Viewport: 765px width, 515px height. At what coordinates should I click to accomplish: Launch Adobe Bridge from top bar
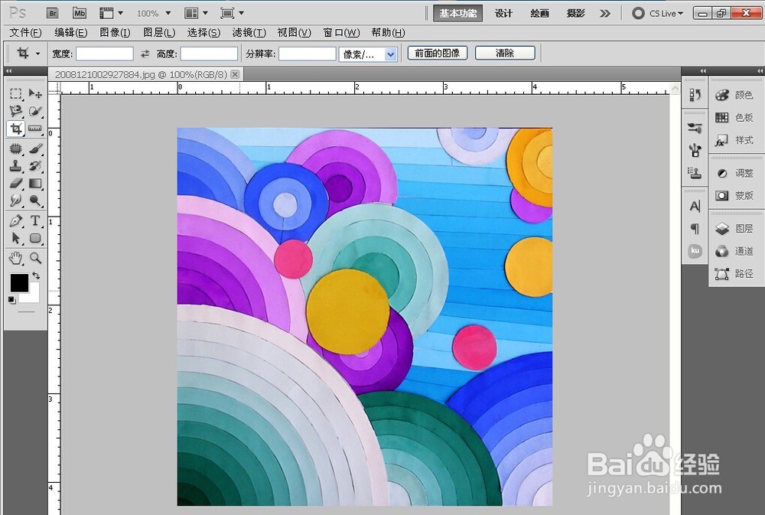53,13
